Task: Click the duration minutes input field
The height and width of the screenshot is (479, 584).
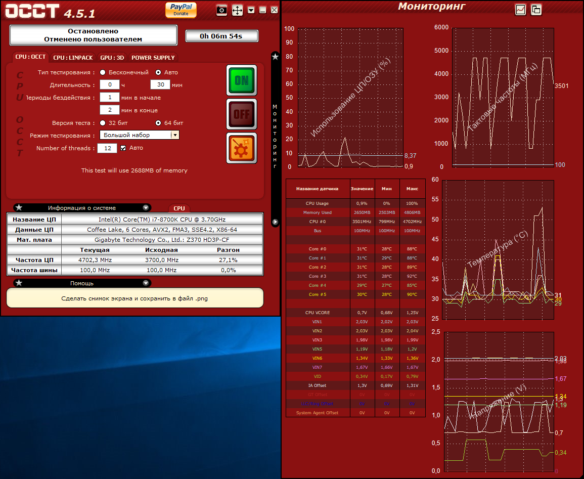Action: pos(160,84)
